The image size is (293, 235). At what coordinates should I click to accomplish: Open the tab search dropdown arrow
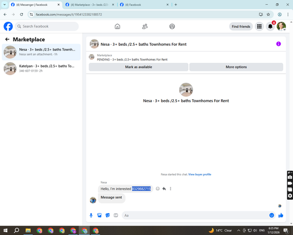click(5, 5)
